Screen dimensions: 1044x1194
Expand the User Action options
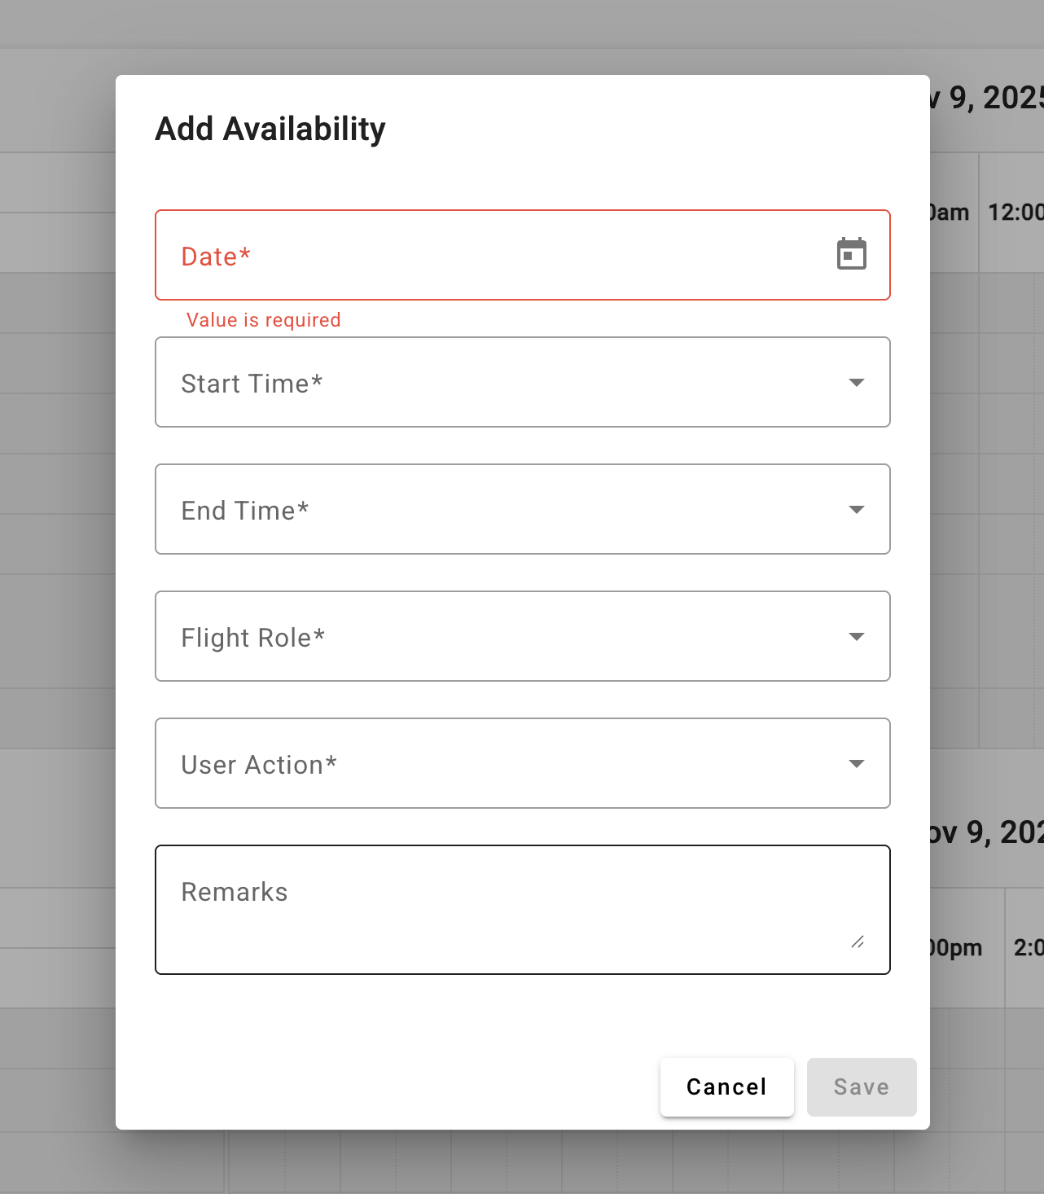[523, 763]
